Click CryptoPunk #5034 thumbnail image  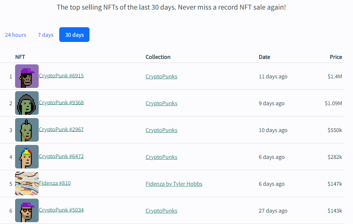tap(27, 210)
